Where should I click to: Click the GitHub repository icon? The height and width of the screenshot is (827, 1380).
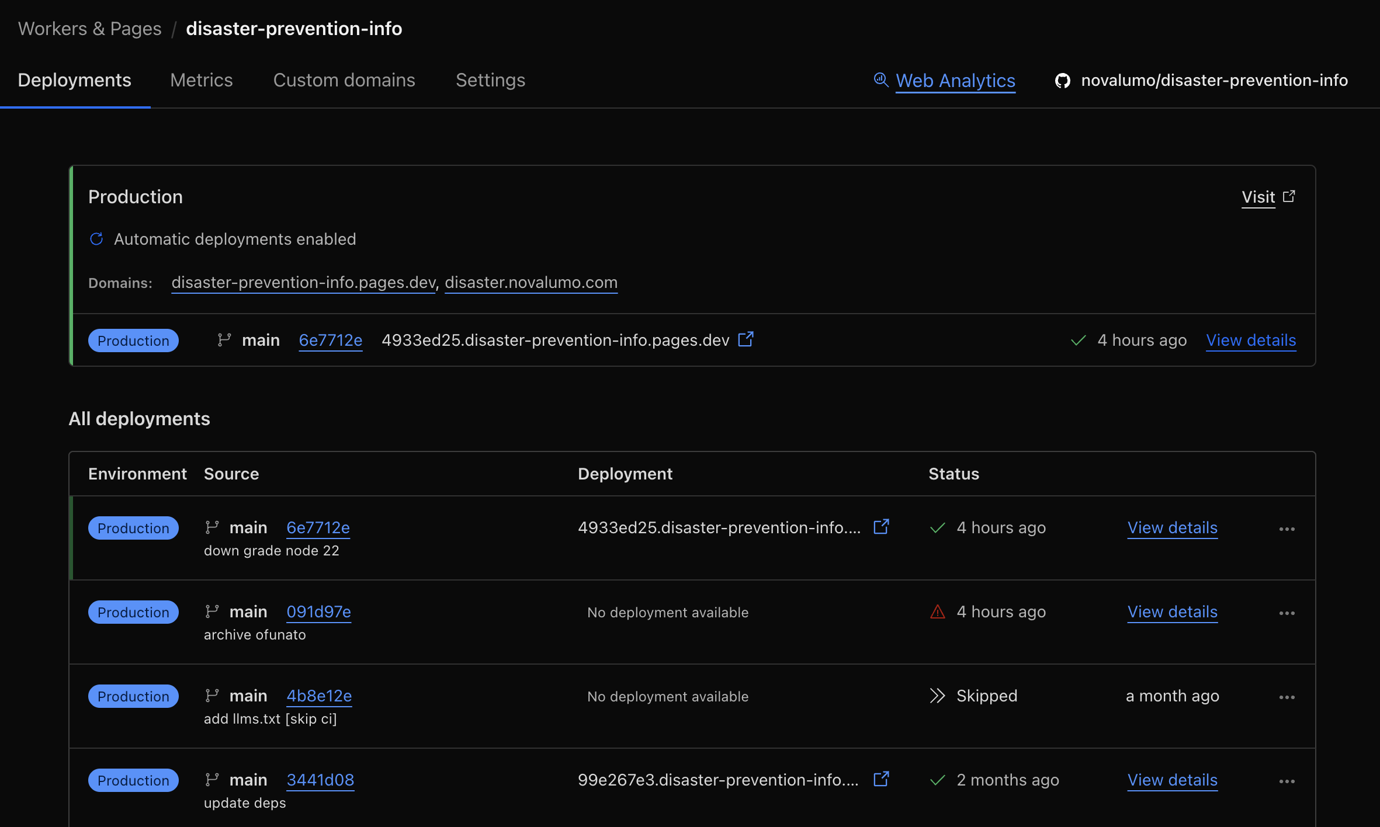1062,81
